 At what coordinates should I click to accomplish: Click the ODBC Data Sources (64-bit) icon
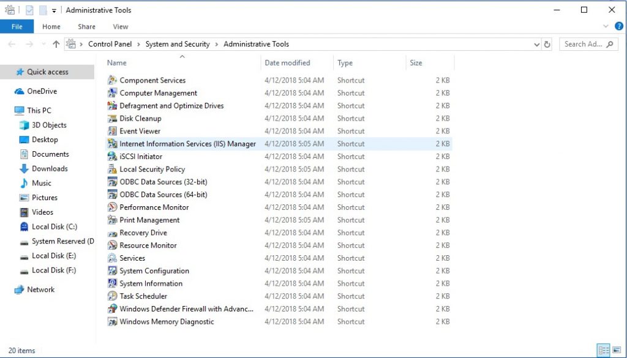(x=113, y=195)
